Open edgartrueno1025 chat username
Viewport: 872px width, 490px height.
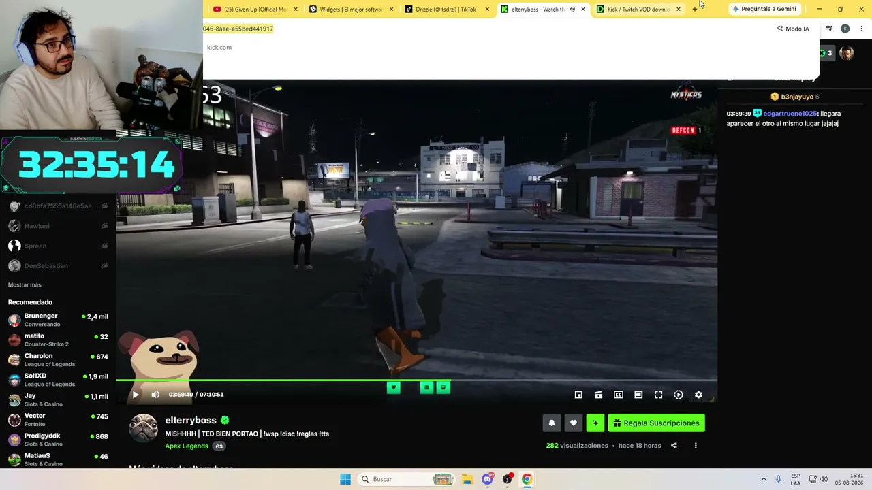790,114
